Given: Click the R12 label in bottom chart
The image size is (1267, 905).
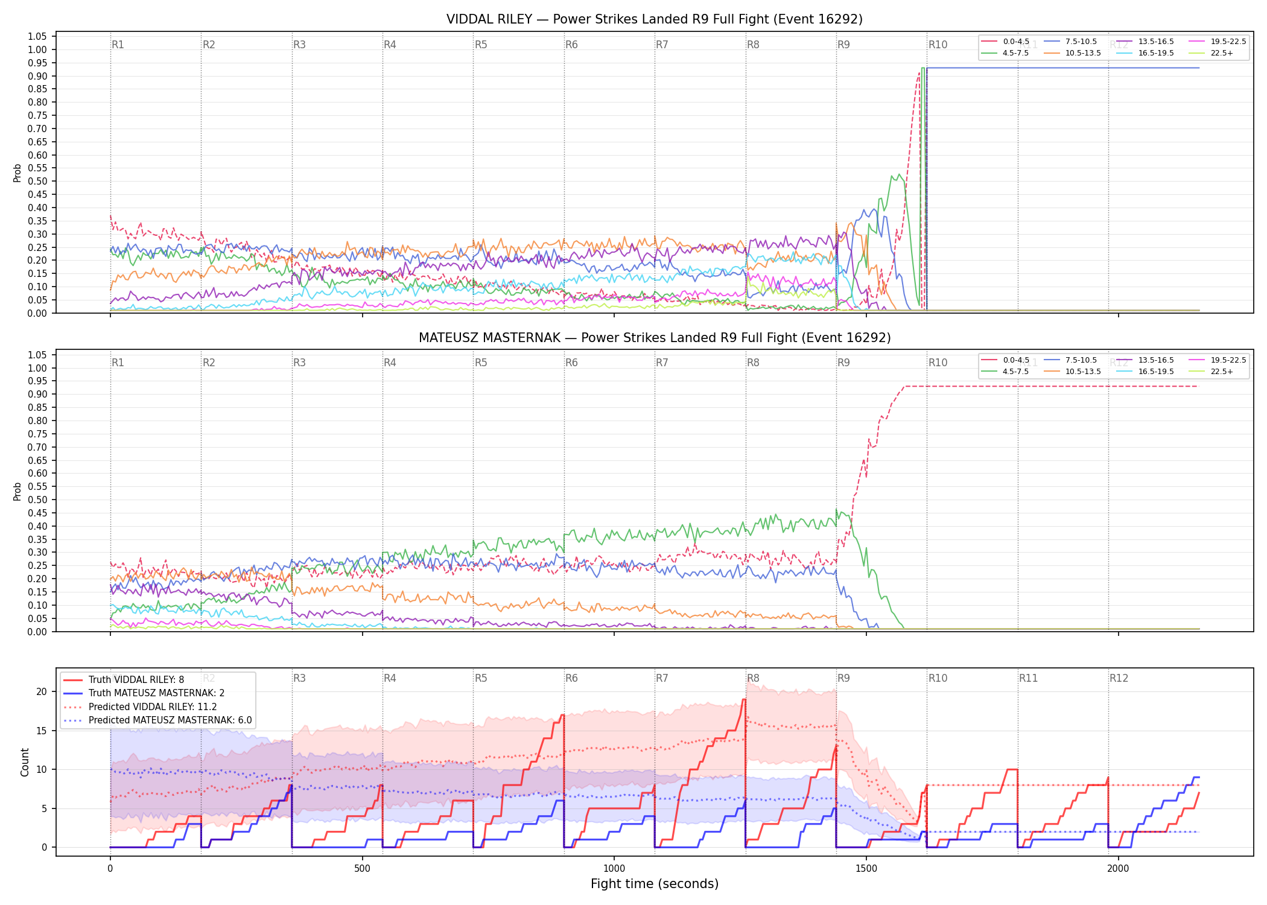Looking at the screenshot, I should pos(1119,678).
